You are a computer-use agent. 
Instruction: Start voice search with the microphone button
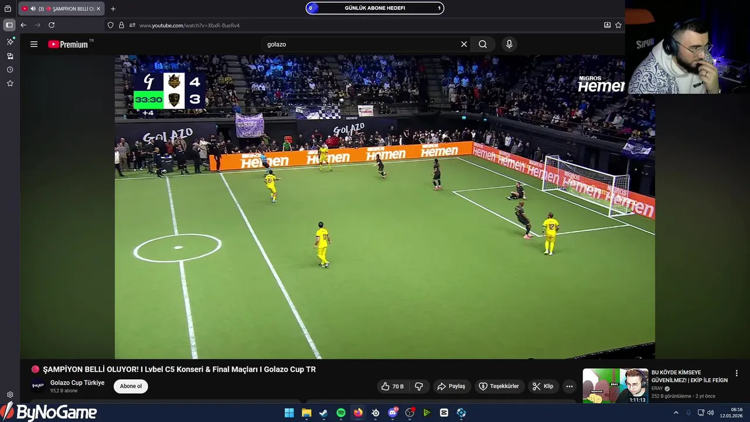[x=509, y=44]
